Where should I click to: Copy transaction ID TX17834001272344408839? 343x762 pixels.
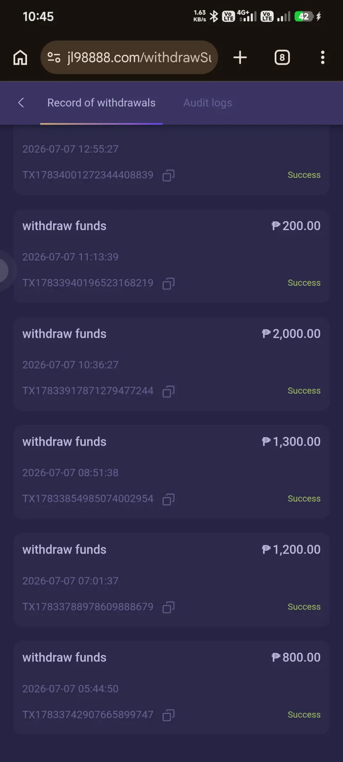pyautogui.click(x=168, y=175)
